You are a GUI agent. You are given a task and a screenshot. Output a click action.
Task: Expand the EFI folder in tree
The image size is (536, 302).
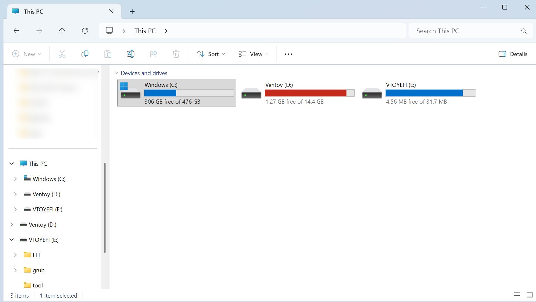tap(15, 255)
